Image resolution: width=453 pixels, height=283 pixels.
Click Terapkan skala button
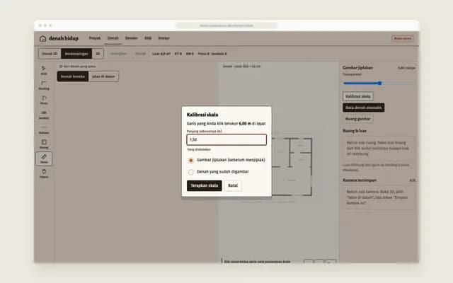click(x=205, y=185)
